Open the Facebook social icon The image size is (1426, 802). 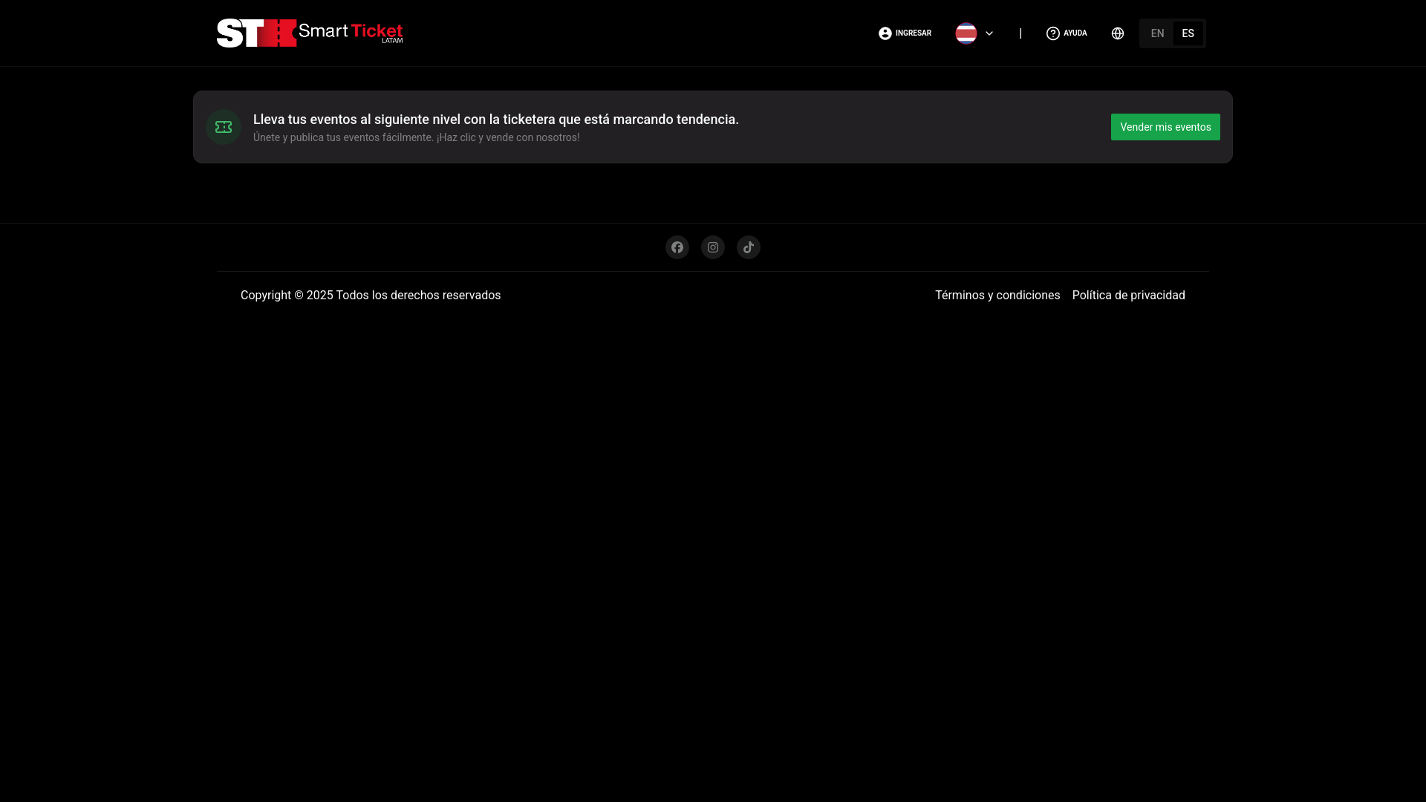[677, 247]
